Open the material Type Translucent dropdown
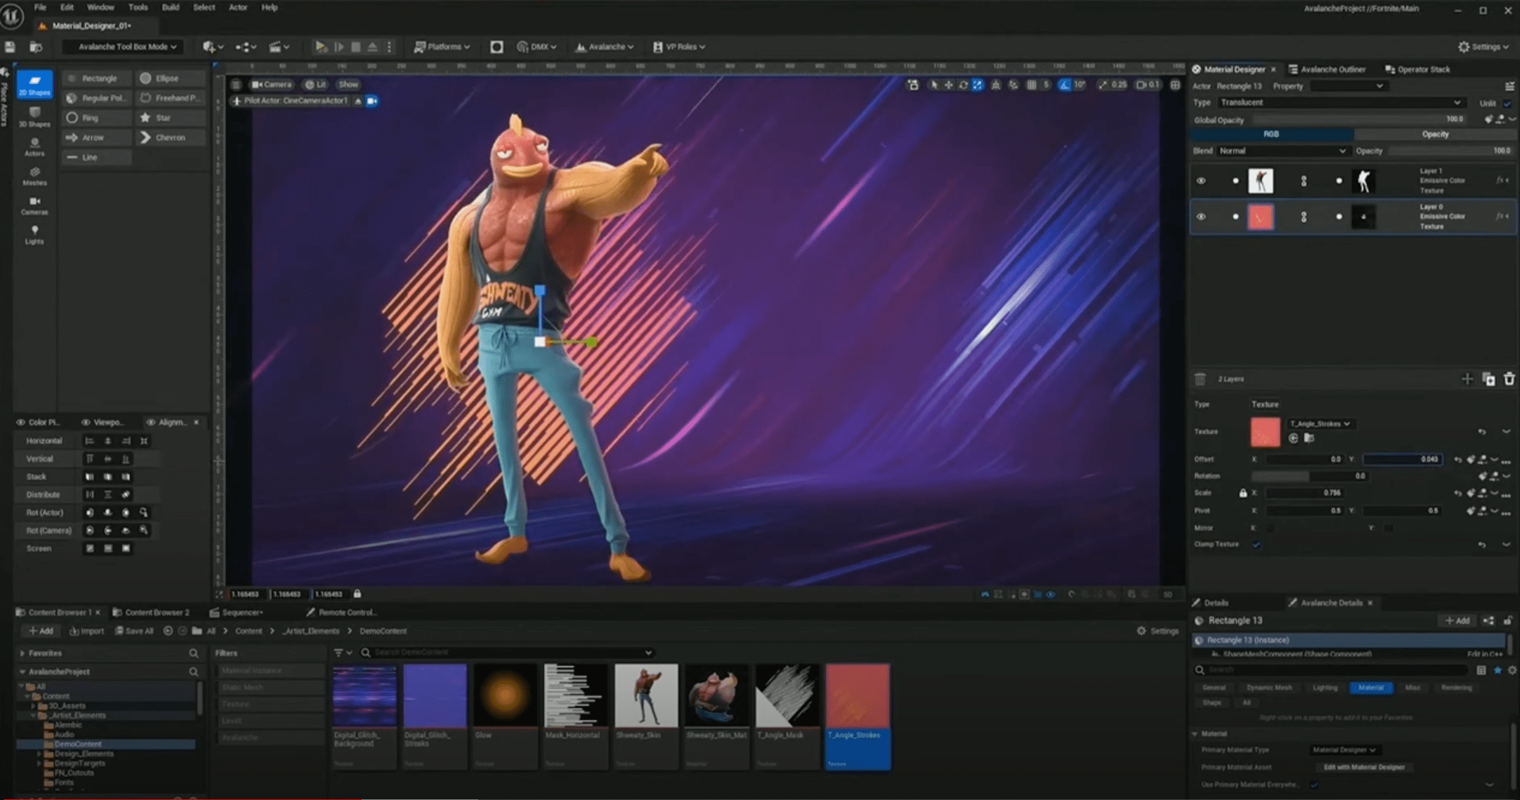 tap(1339, 103)
